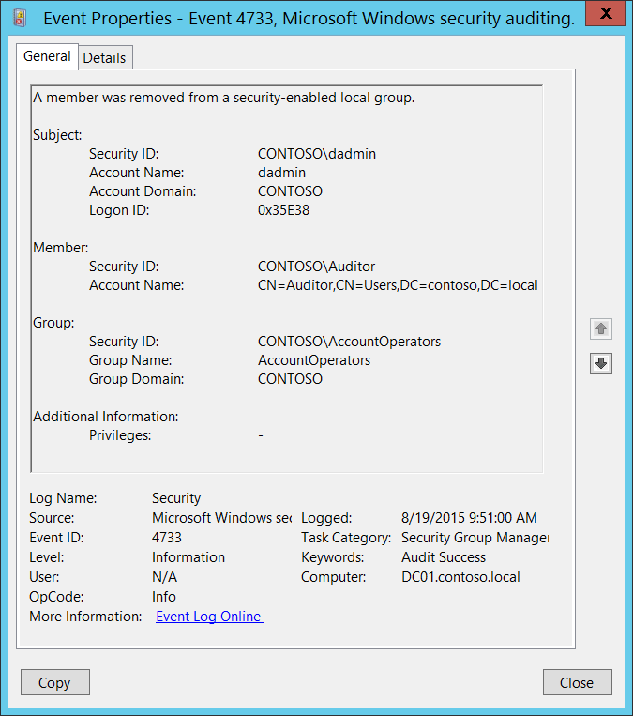Select the CN=Auditor distinguished name text
Viewport: 633px width, 716px height.
398,285
